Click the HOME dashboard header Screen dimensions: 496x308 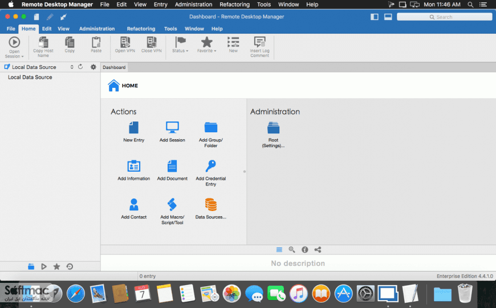pyautogui.click(x=123, y=86)
